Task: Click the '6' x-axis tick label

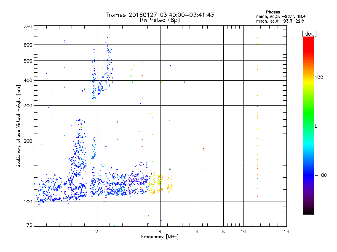Action: 197,231
